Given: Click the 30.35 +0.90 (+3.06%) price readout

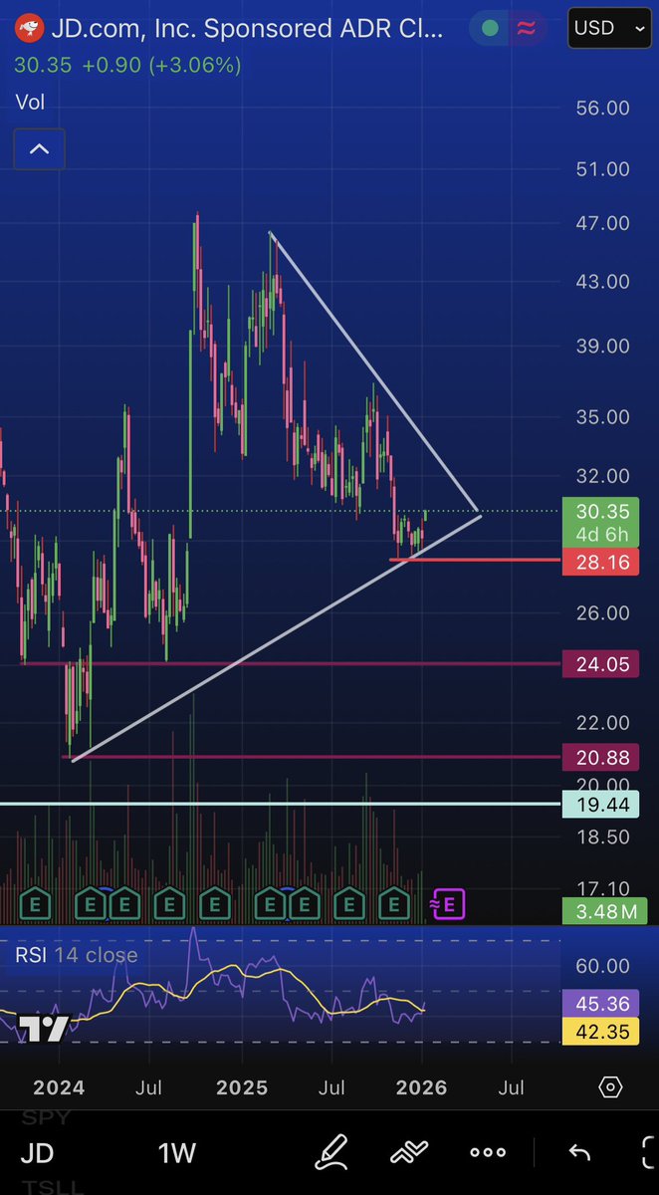Looking at the screenshot, I should pyautogui.click(x=127, y=66).
